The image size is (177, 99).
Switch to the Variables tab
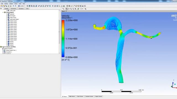(6, 9)
